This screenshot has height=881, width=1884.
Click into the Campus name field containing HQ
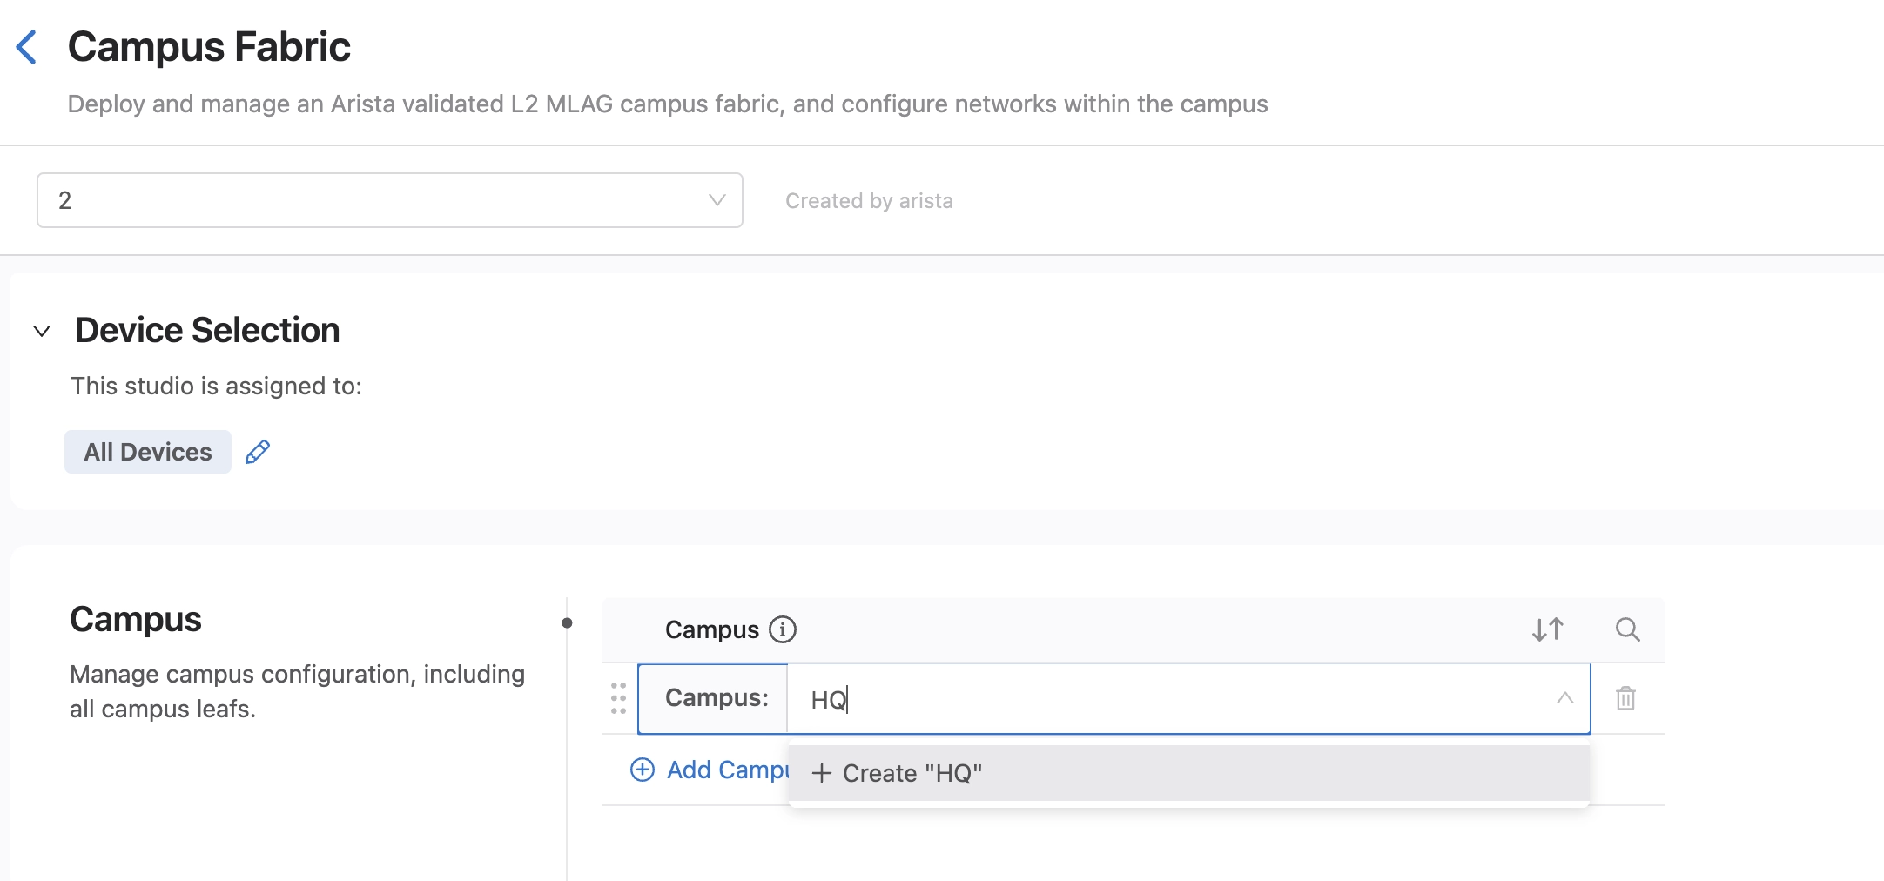pos(1132,699)
